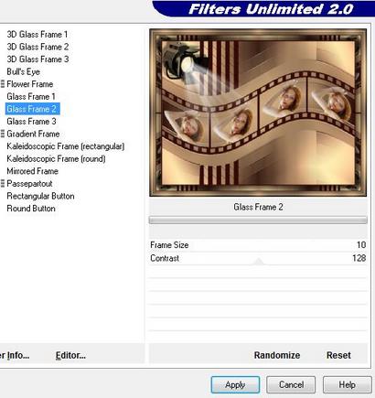This screenshot has height=398, width=375.
Task: Select Glass Frame 1 in list
Action: coord(31,97)
